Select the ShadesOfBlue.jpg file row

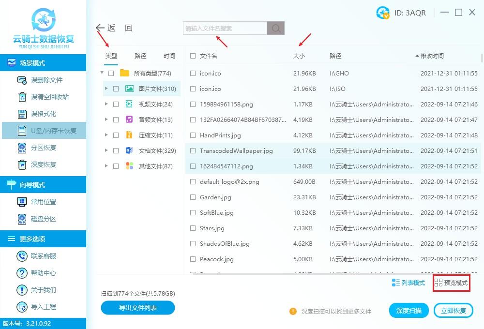click(333, 243)
